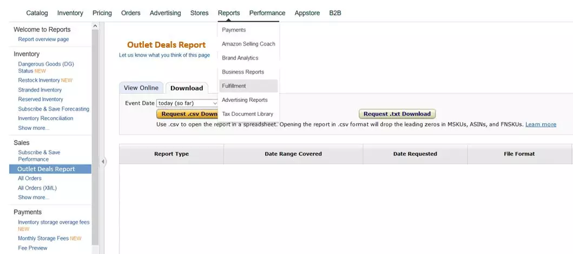Open Subscribe & Save Performance report
Screen dimensions: 573x254
click(39, 156)
